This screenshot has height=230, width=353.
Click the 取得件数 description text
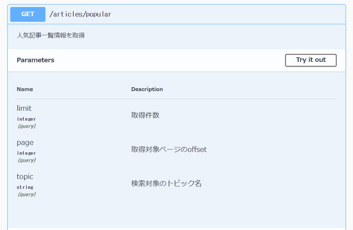[x=145, y=115]
